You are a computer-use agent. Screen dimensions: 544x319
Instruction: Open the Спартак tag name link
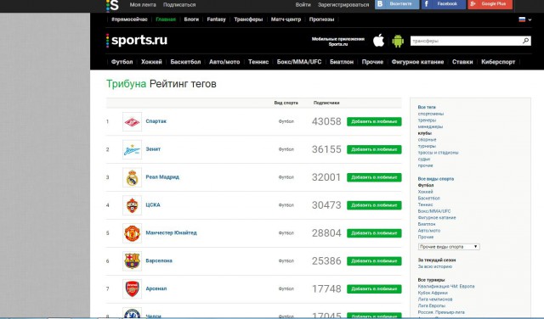[156, 121]
